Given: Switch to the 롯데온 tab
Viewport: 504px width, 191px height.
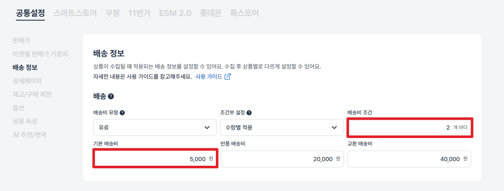Looking at the screenshot, I should coord(210,13).
